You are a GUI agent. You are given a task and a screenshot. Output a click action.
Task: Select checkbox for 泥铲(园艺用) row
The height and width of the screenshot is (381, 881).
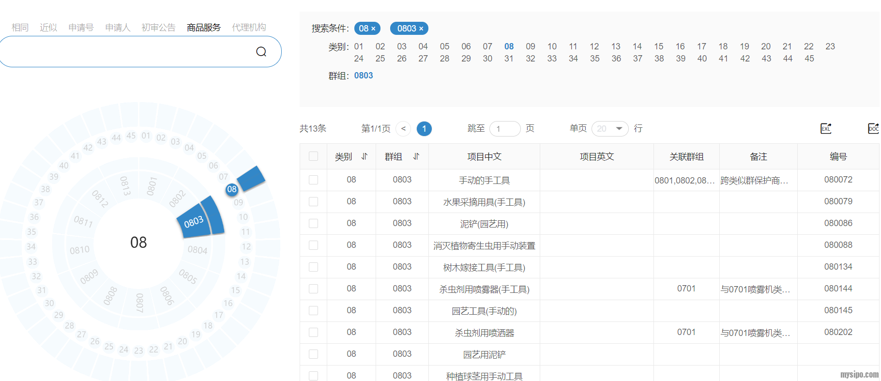tap(314, 224)
